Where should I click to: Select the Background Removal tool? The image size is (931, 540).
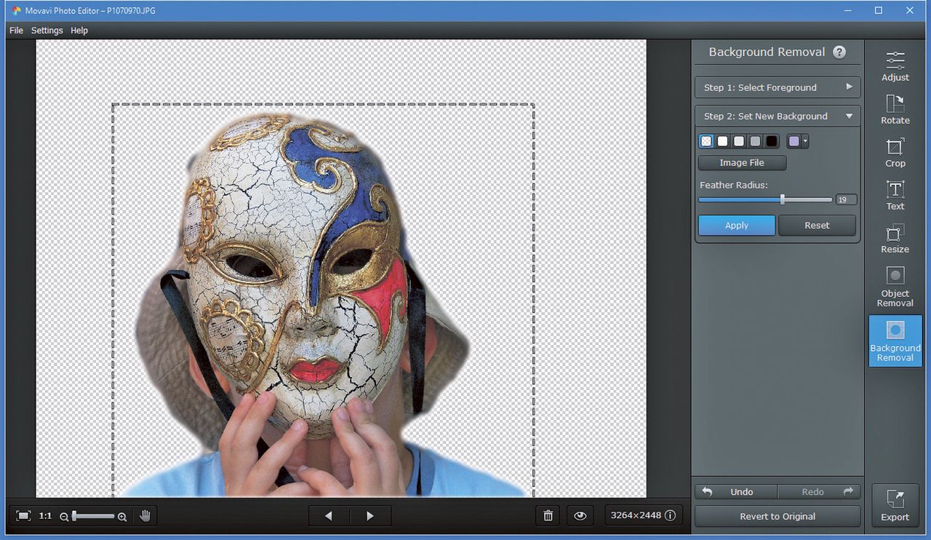coord(895,341)
